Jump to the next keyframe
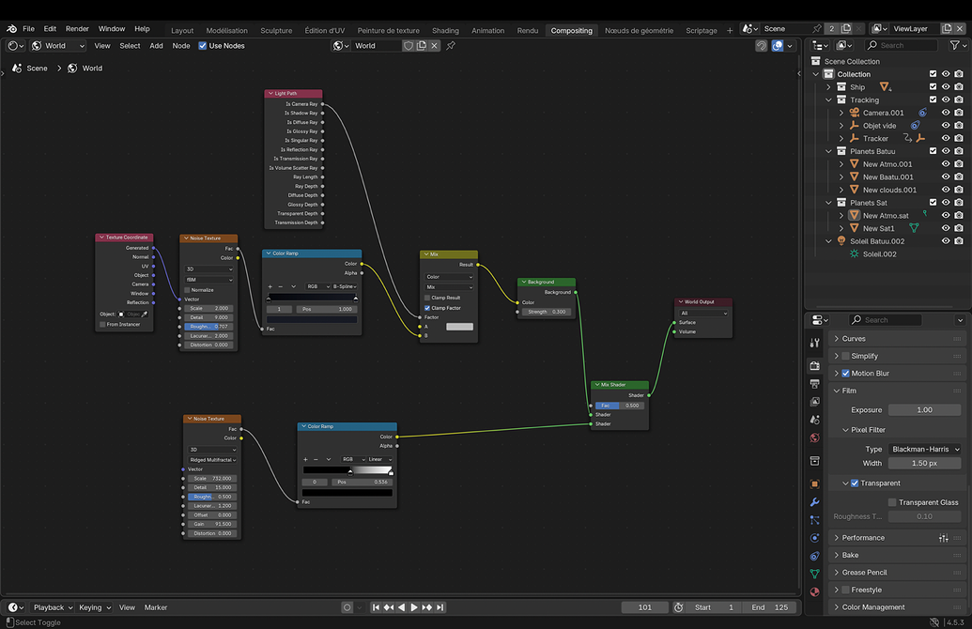Viewport: 972px width, 629px height. coord(427,607)
